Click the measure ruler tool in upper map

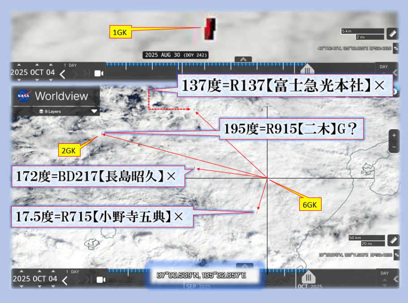pos(393,34)
